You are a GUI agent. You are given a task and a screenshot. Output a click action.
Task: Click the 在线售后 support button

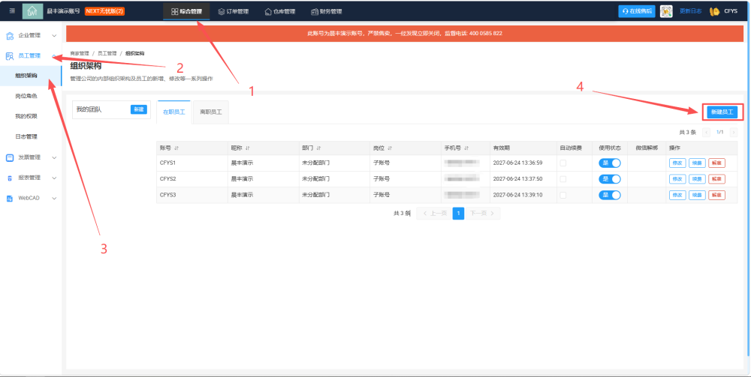point(637,11)
